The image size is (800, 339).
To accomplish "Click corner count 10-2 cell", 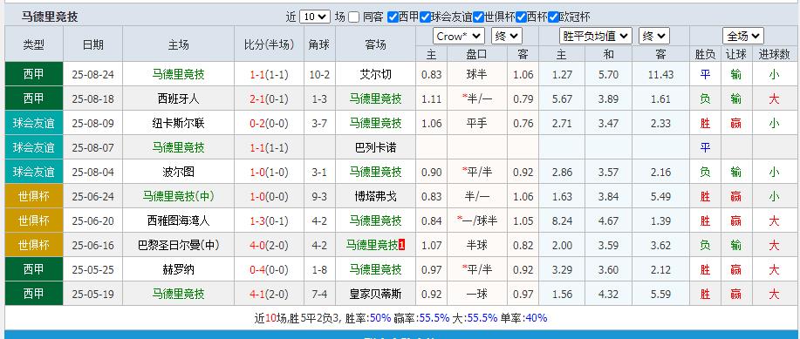I will pyautogui.click(x=319, y=74).
